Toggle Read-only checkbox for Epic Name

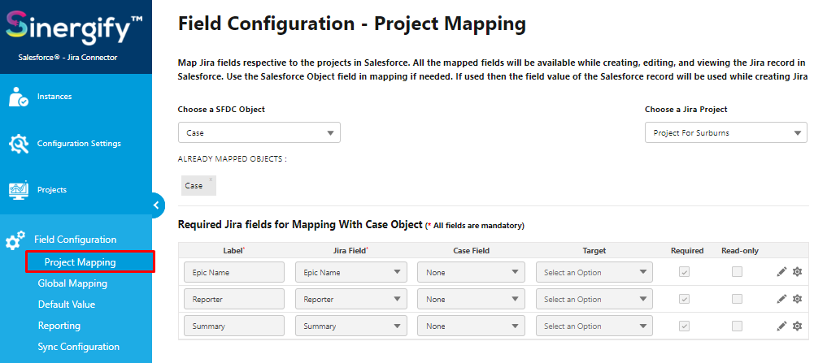[x=737, y=272]
